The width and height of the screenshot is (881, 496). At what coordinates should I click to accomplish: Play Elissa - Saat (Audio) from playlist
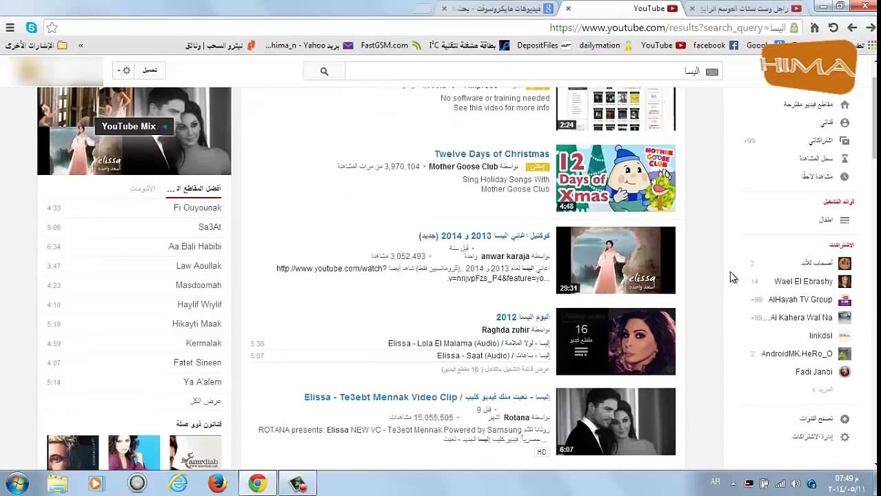point(493,355)
